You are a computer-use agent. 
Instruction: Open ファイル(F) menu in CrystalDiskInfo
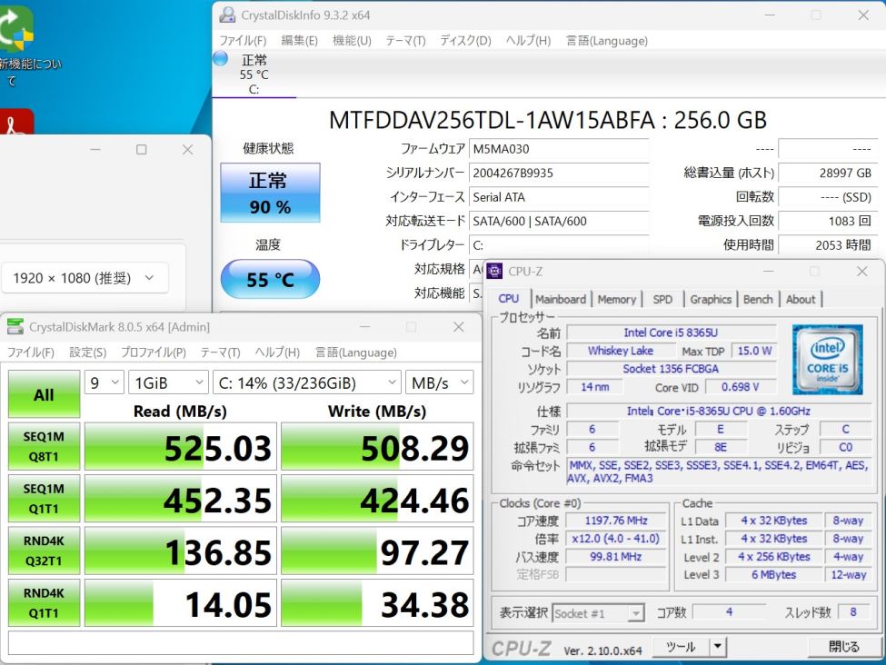tap(243, 41)
